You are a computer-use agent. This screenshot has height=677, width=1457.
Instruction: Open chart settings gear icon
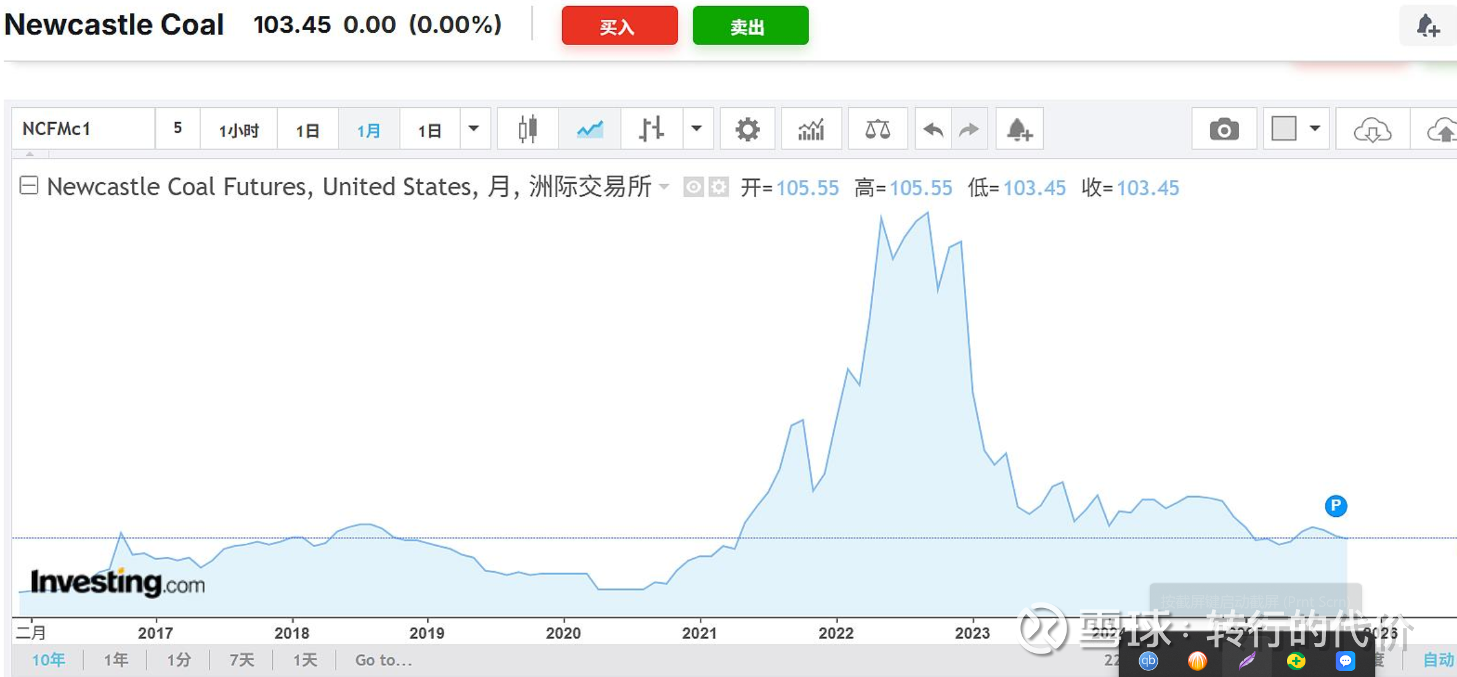pos(747,129)
